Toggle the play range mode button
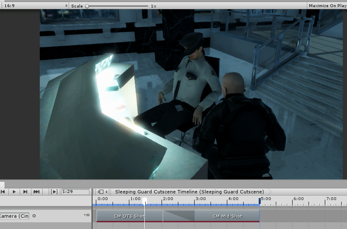 click(x=54, y=192)
